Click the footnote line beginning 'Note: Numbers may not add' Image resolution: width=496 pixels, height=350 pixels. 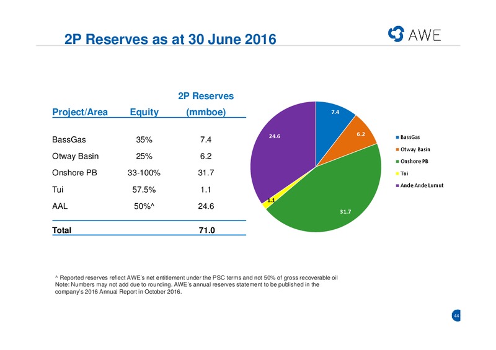[187, 284]
